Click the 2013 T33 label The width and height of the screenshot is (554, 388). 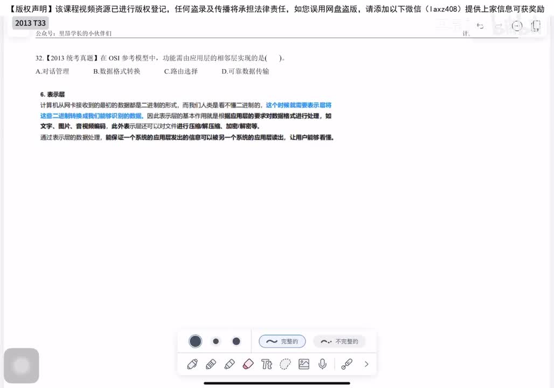pyautogui.click(x=30, y=23)
